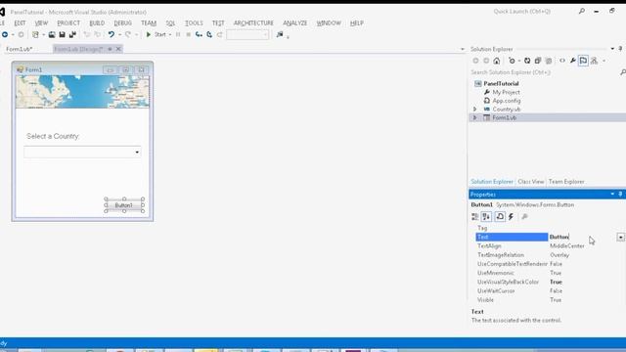
Task: Select My Project in Solution Explorer
Action: tap(506, 92)
